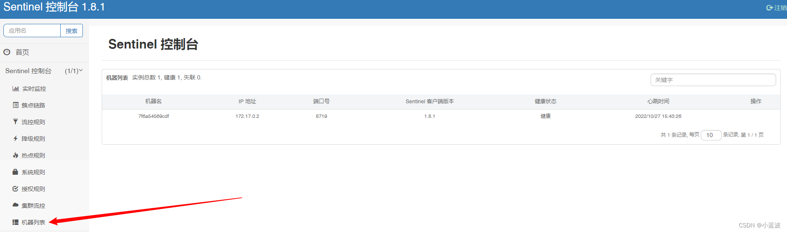Click the cloud icon for 集群流控
This screenshot has height=232, width=787.
click(x=15, y=205)
